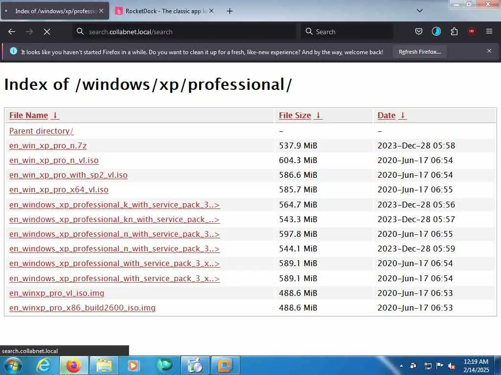Download en_winxp_pro_vl_iso.img
The width and height of the screenshot is (501, 375).
click(57, 293)
